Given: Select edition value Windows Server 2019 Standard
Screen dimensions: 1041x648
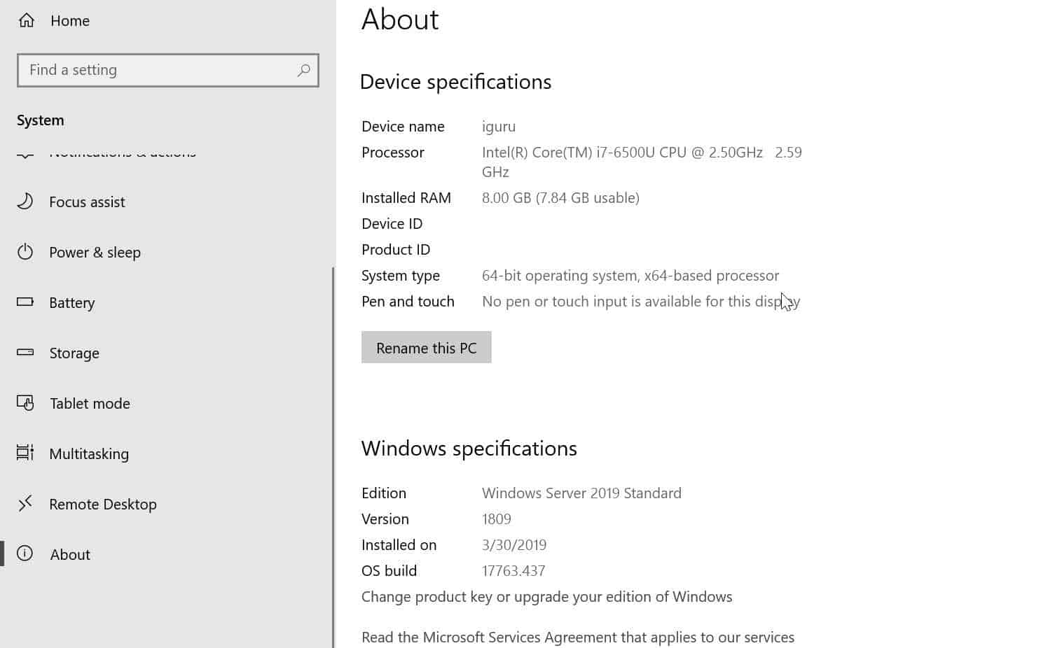Looking at the screenshot, I should coord(581,493).
